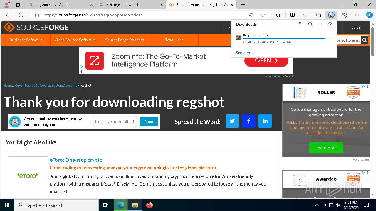
Task: Open Task View on taskbar
Action: click(x=106, y=205)
